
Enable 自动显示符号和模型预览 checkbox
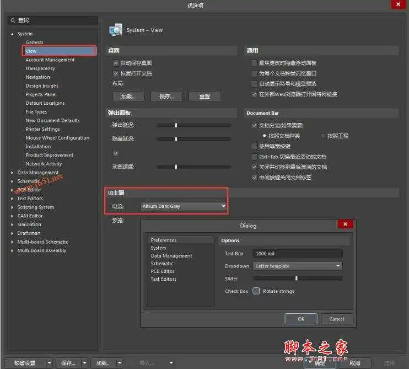[x=254, y=84]
